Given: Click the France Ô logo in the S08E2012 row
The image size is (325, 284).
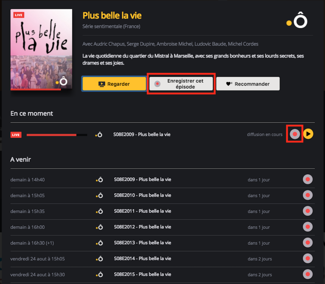Looking at the screenshot, I should click(99, 227).
